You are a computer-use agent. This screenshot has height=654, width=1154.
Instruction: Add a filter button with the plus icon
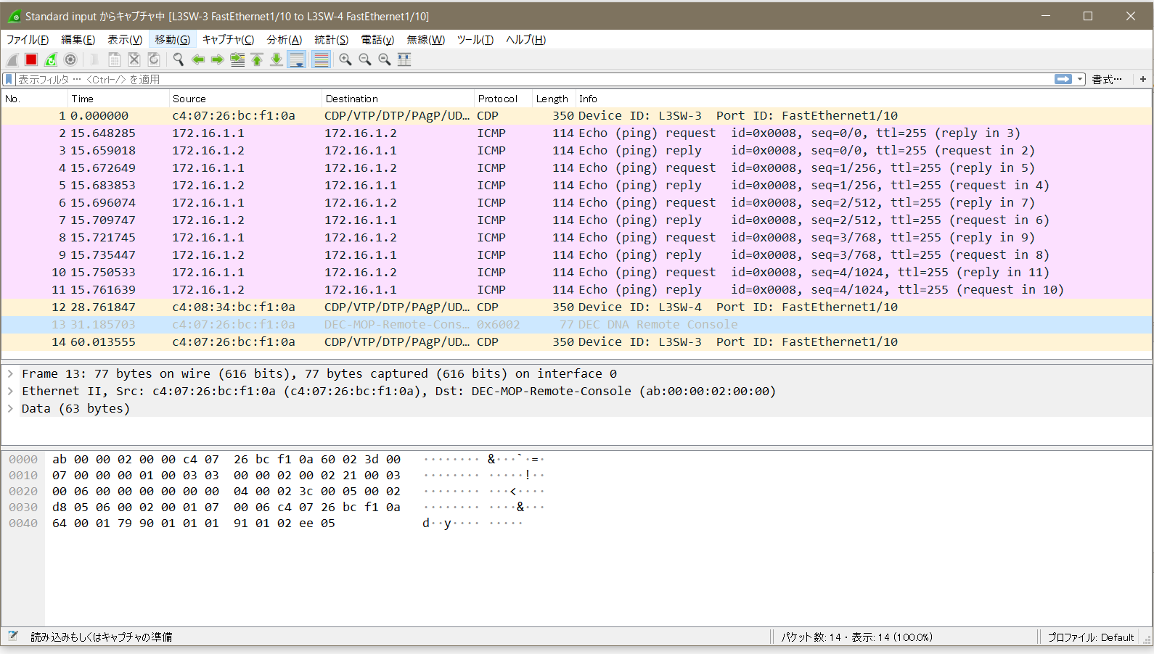(x=1143, y=79)
